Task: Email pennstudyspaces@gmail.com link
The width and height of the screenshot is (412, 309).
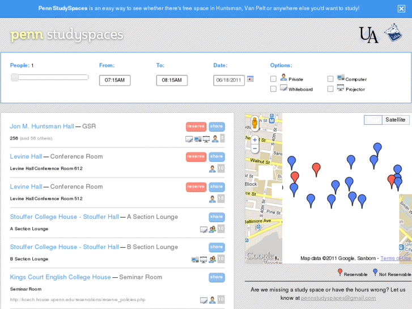Action: [x=338, y=298]
